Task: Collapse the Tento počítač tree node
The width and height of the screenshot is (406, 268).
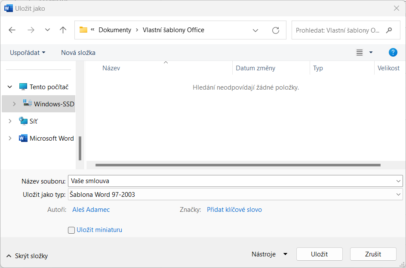Action: click(x=10, y=87)
